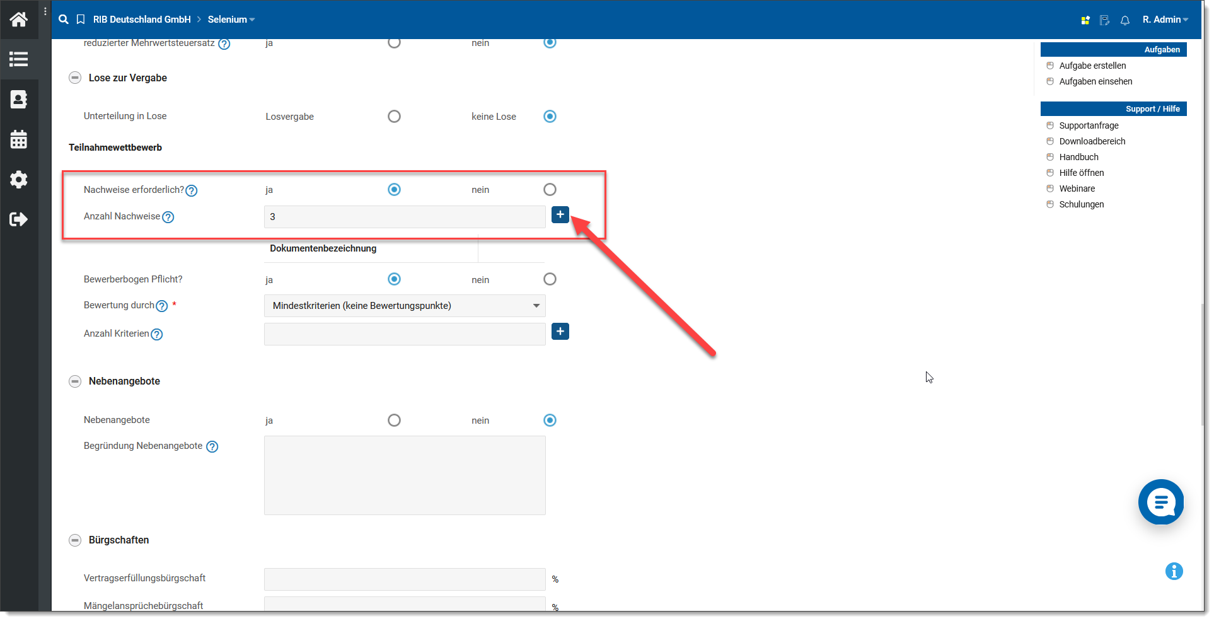
Task: Select nein for Nebenangebote
Action: [550, 421]
